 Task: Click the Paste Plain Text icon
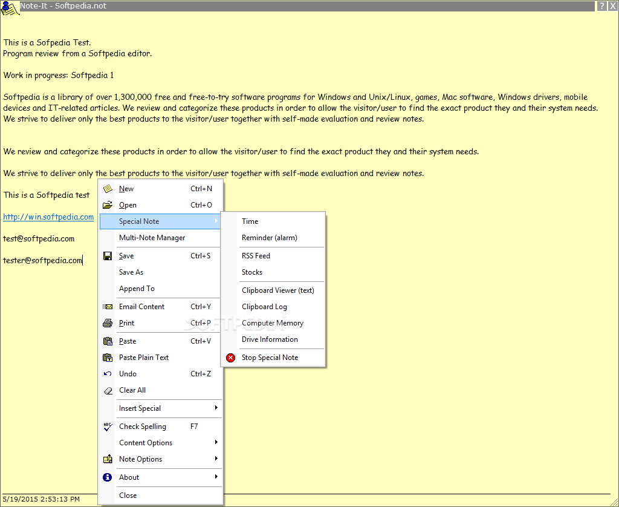[108, 358]
